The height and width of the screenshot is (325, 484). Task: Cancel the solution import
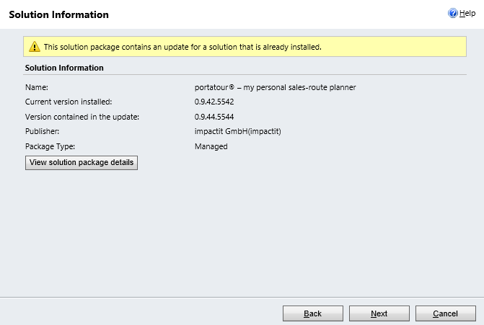[446, 313]
